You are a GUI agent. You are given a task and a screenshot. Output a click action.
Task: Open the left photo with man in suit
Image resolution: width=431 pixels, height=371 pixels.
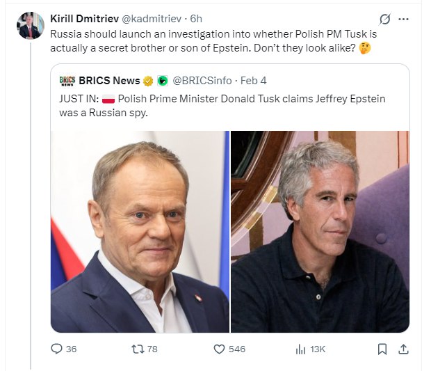140,231
